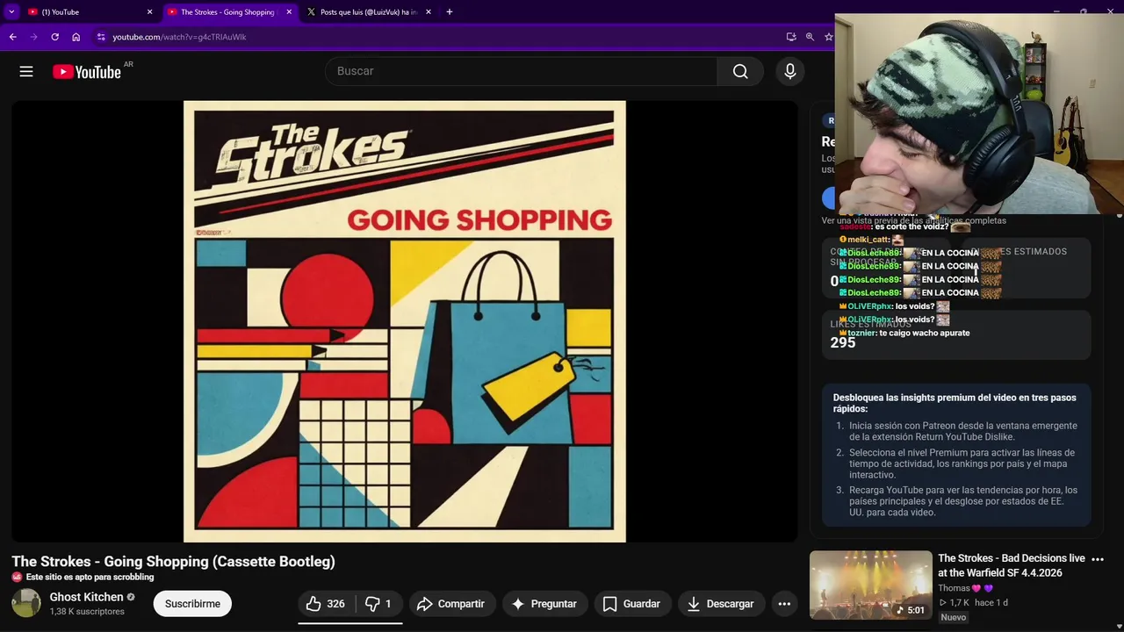Screen dimensions: 1124x632
Task: Dislike the video with thumbs down
Action: 378,604
